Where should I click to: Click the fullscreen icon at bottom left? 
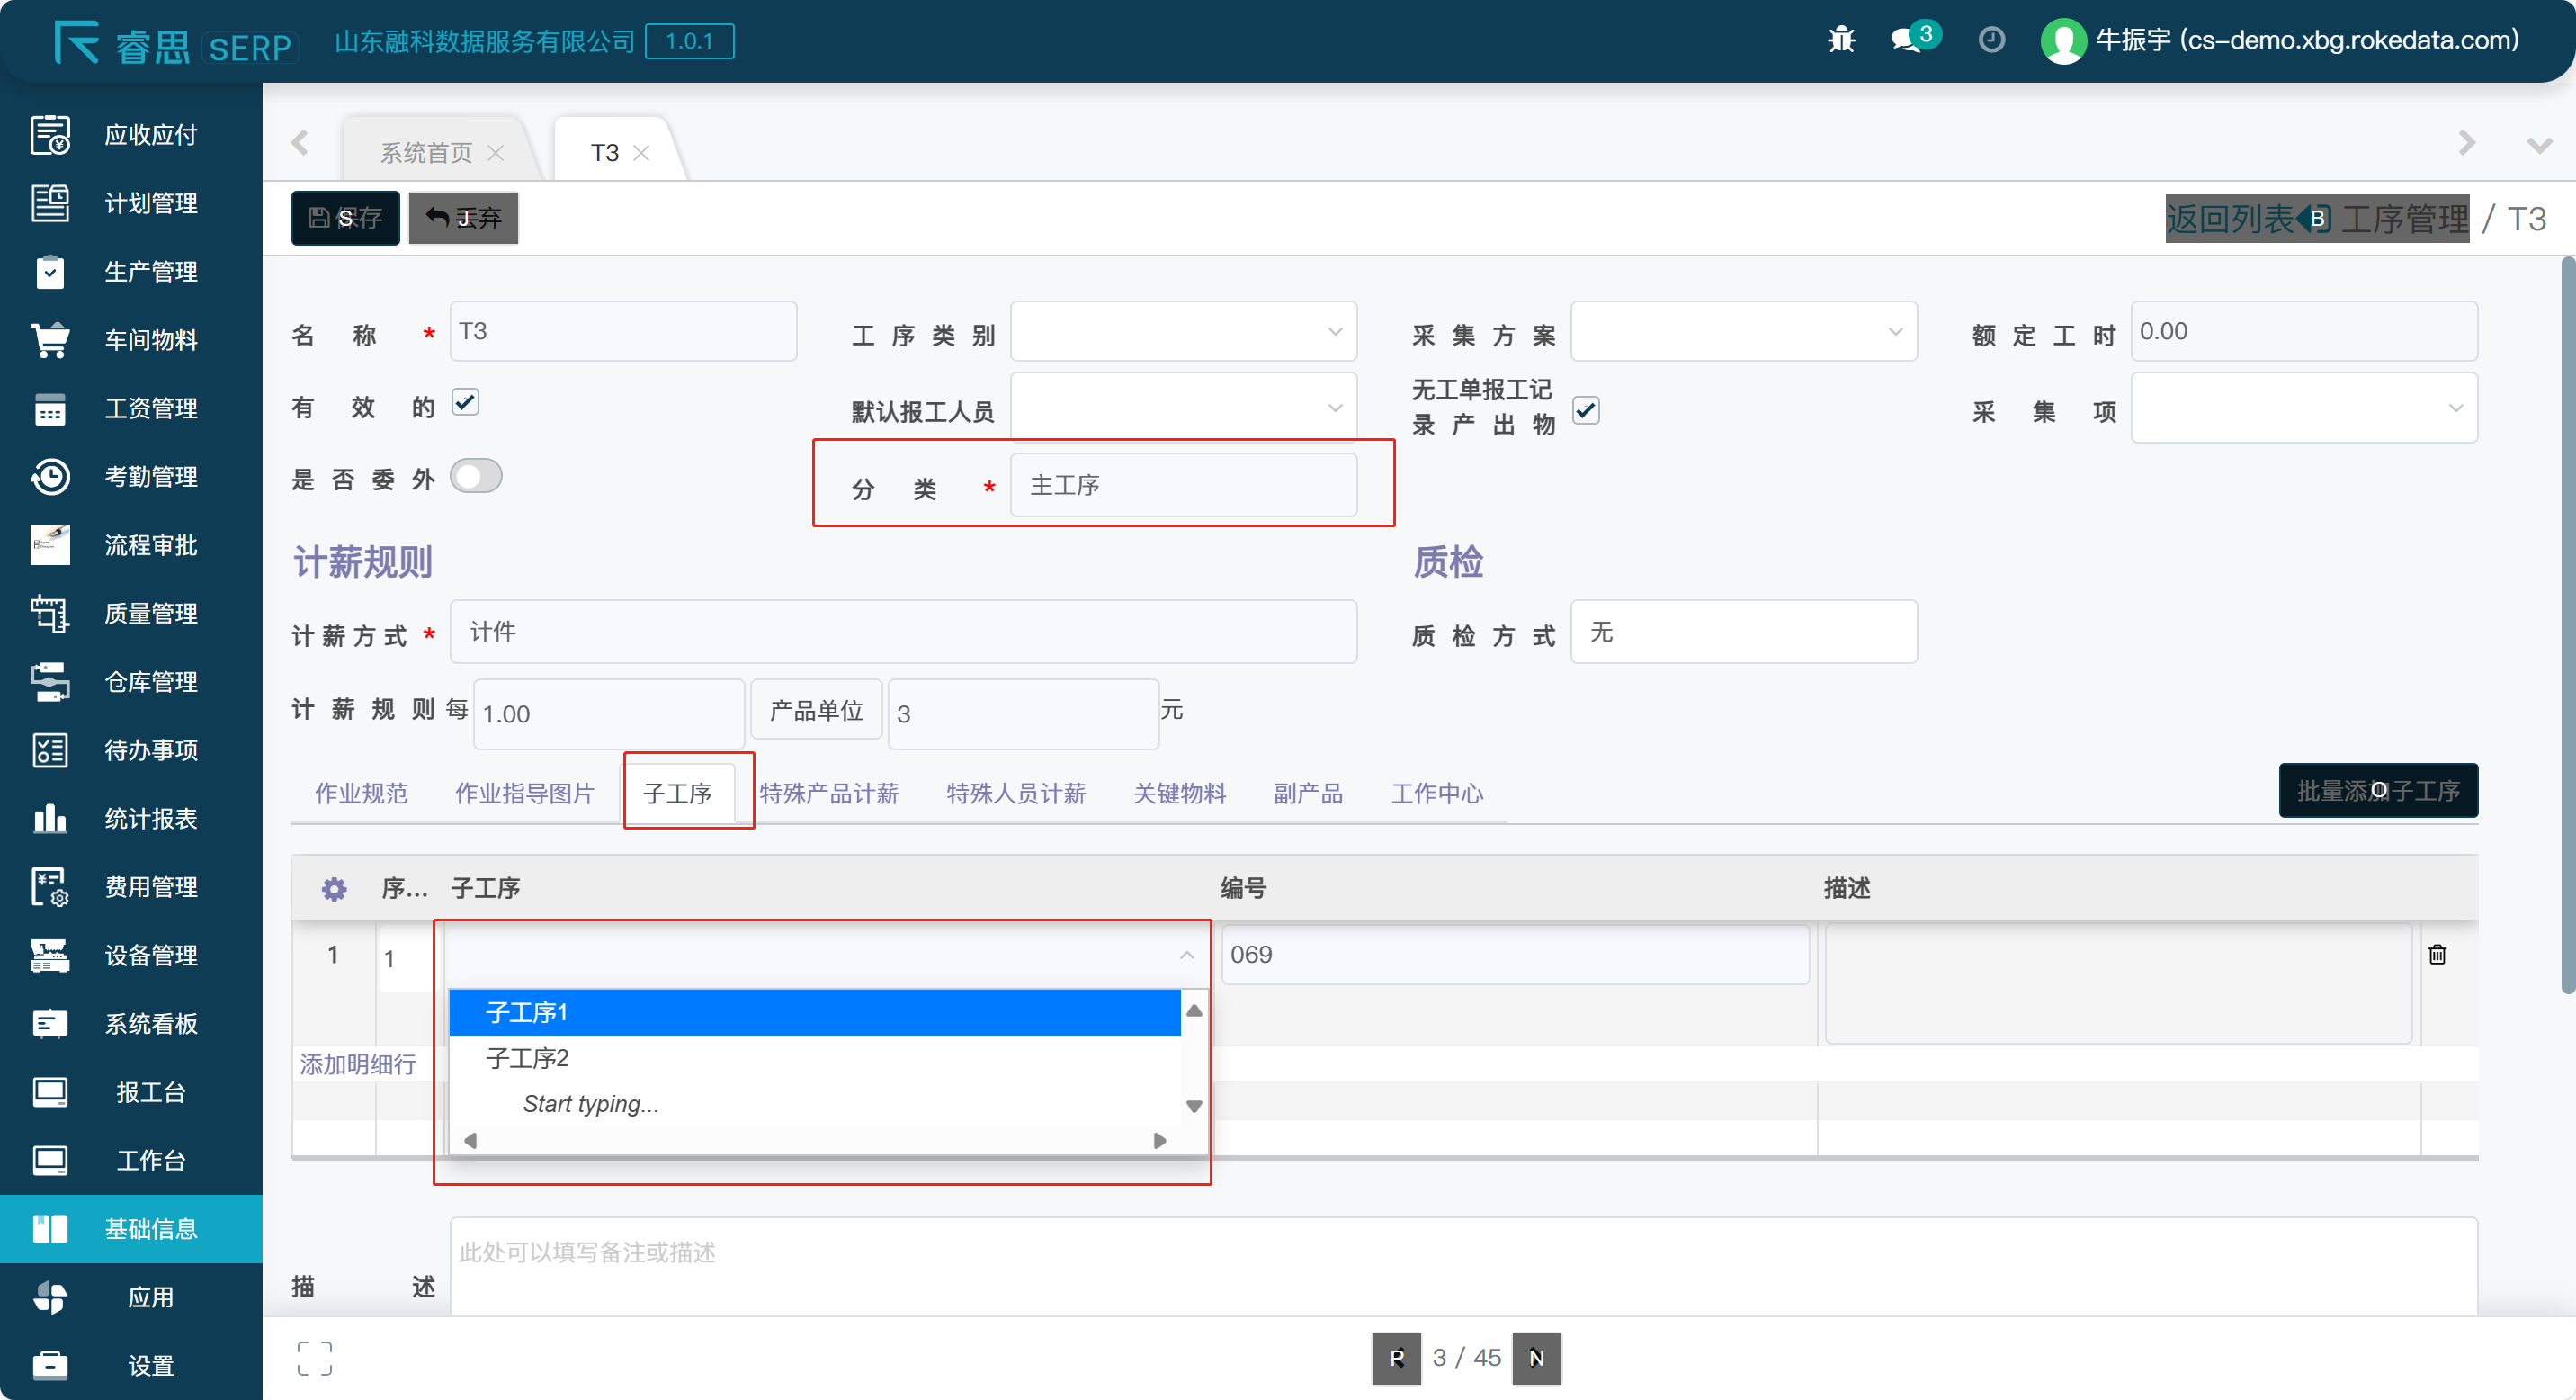(314, 1357)
